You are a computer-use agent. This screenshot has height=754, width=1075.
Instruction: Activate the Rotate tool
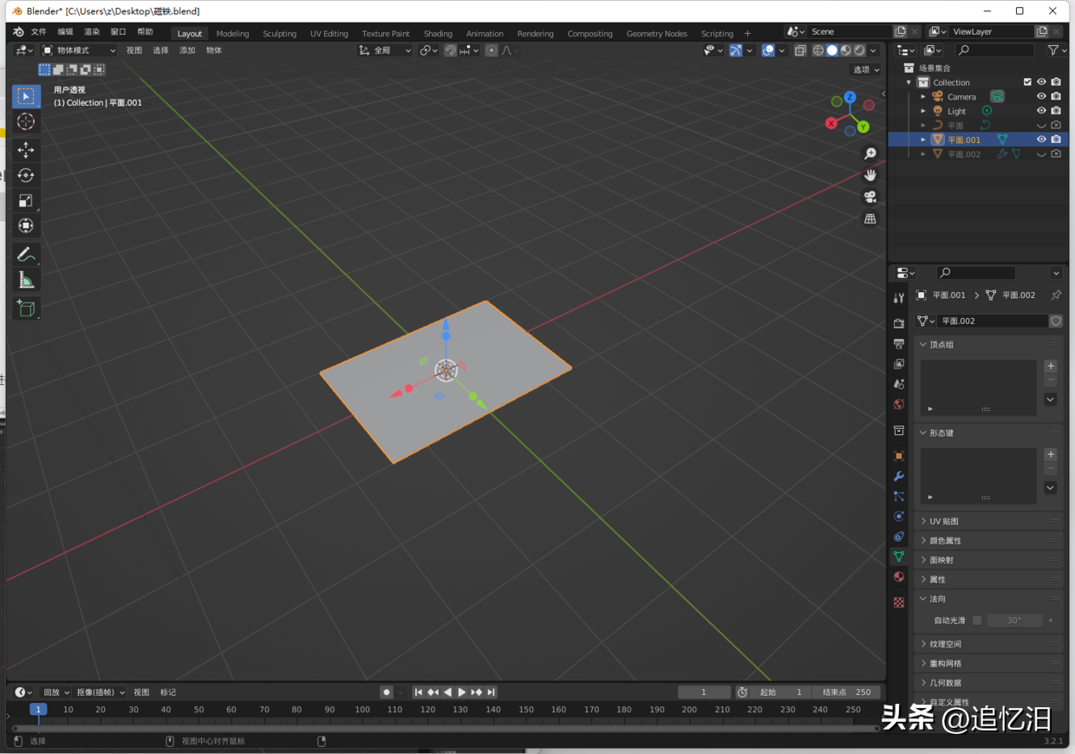point(26,175)
